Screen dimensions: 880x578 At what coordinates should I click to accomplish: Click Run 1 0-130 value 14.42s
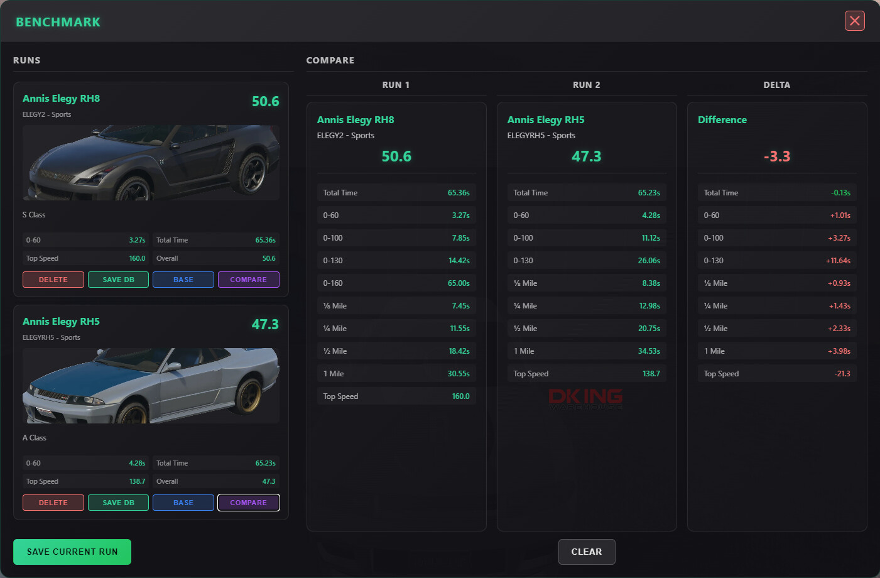pos(459,261)
